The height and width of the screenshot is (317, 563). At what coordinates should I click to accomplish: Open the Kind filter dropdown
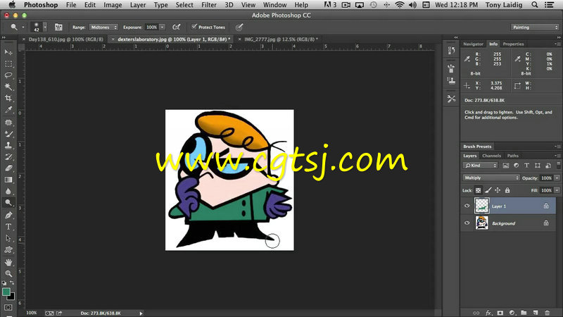(x=480, y=166)
